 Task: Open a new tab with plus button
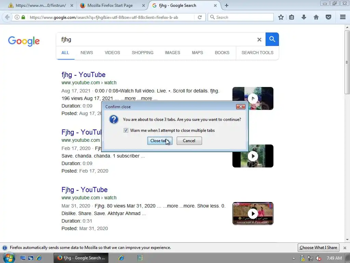227,5
